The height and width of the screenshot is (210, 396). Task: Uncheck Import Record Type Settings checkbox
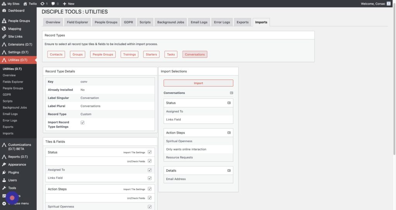pos(82,123)
